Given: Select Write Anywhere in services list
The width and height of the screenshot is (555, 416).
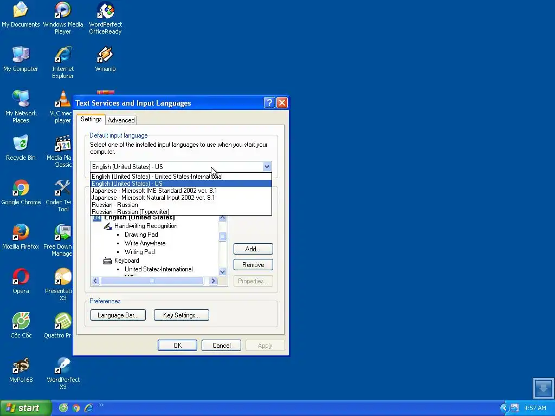Looking at the screenshot, I should tap(145, 243).
